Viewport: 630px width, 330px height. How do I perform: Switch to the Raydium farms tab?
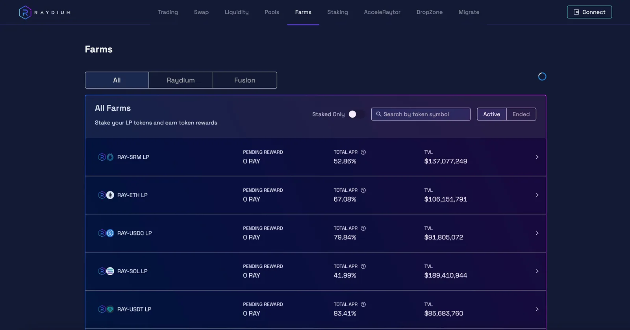pos(181,80)
